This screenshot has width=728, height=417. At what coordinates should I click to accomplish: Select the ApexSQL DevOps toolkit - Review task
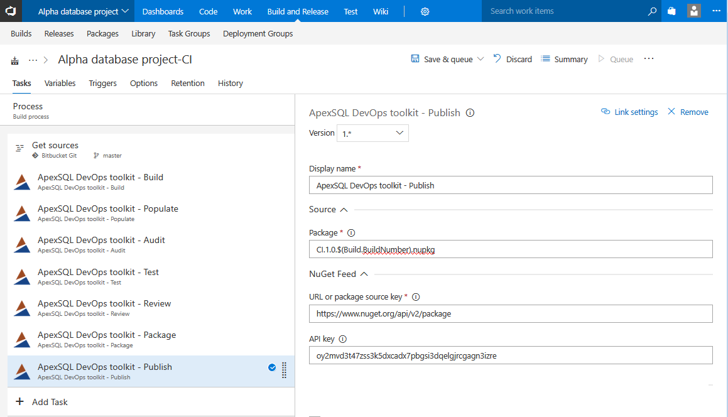(x=151, y=308)
